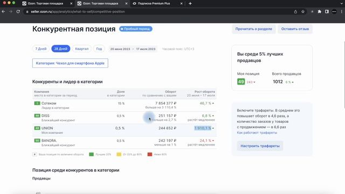Click Настроить трафареты button
Screen dimensions: 345x194
coord(260,146)
